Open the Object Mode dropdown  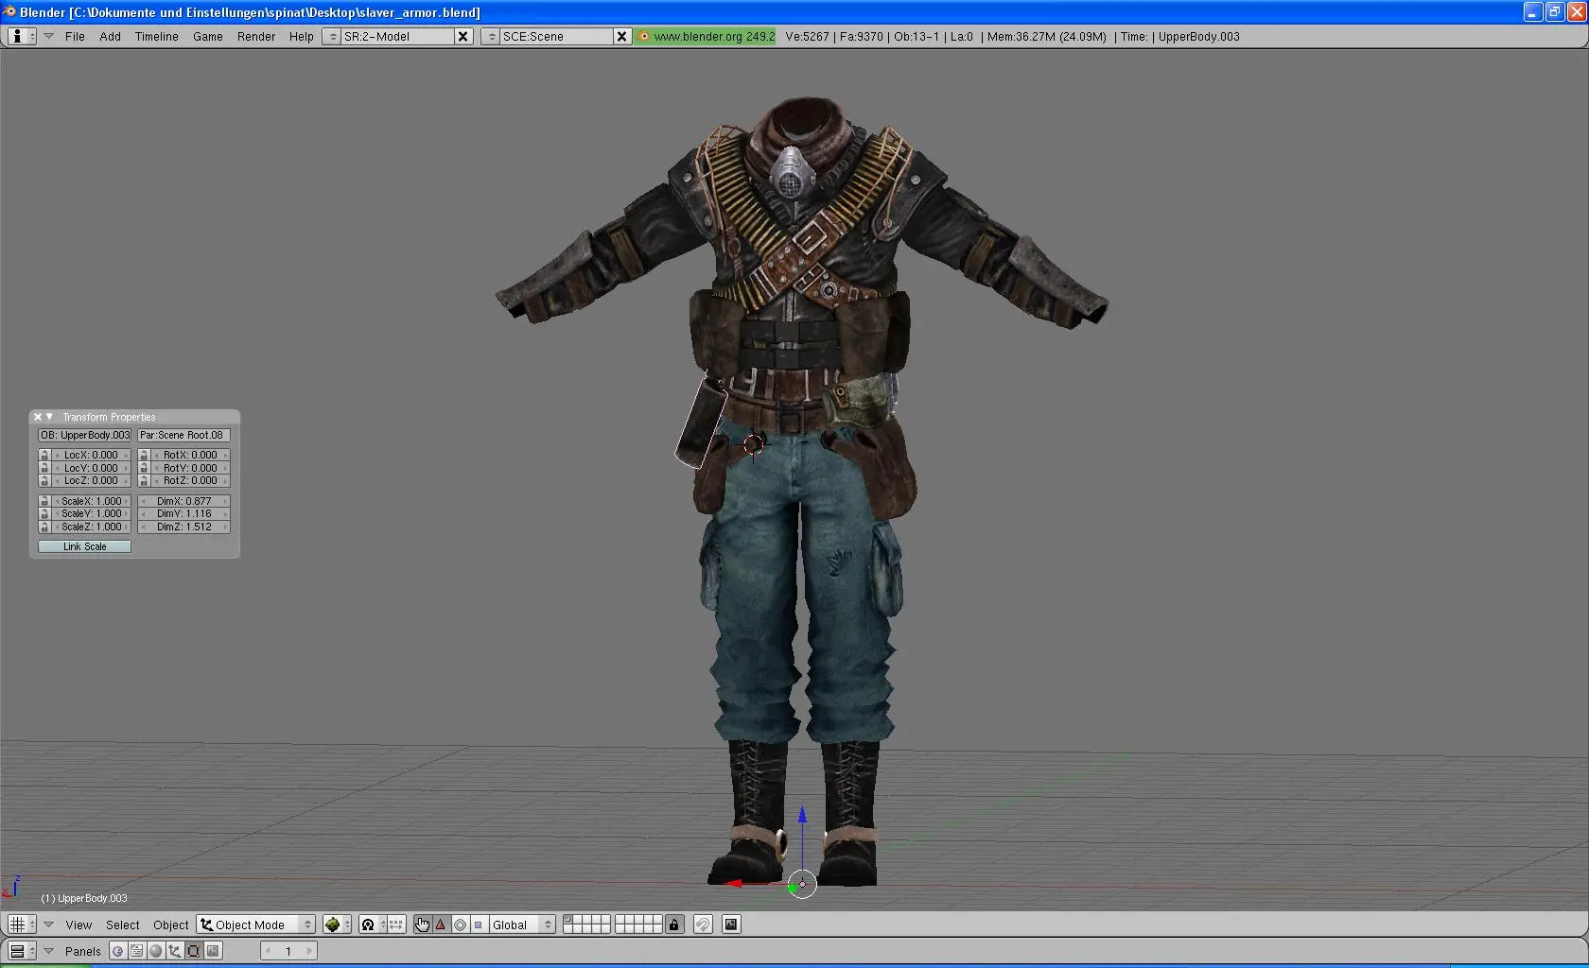(x=255, y=925)
